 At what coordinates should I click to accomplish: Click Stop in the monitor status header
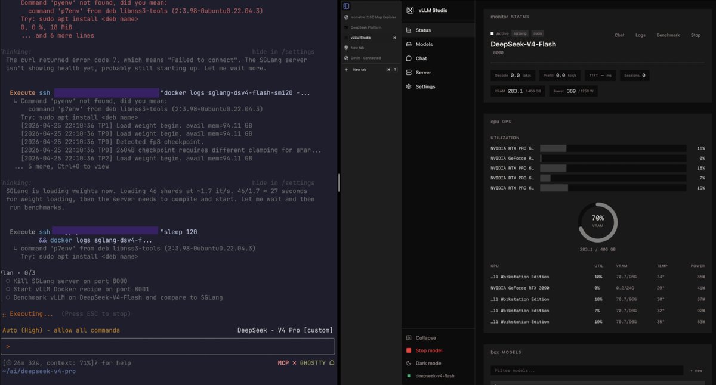(696, 35)
